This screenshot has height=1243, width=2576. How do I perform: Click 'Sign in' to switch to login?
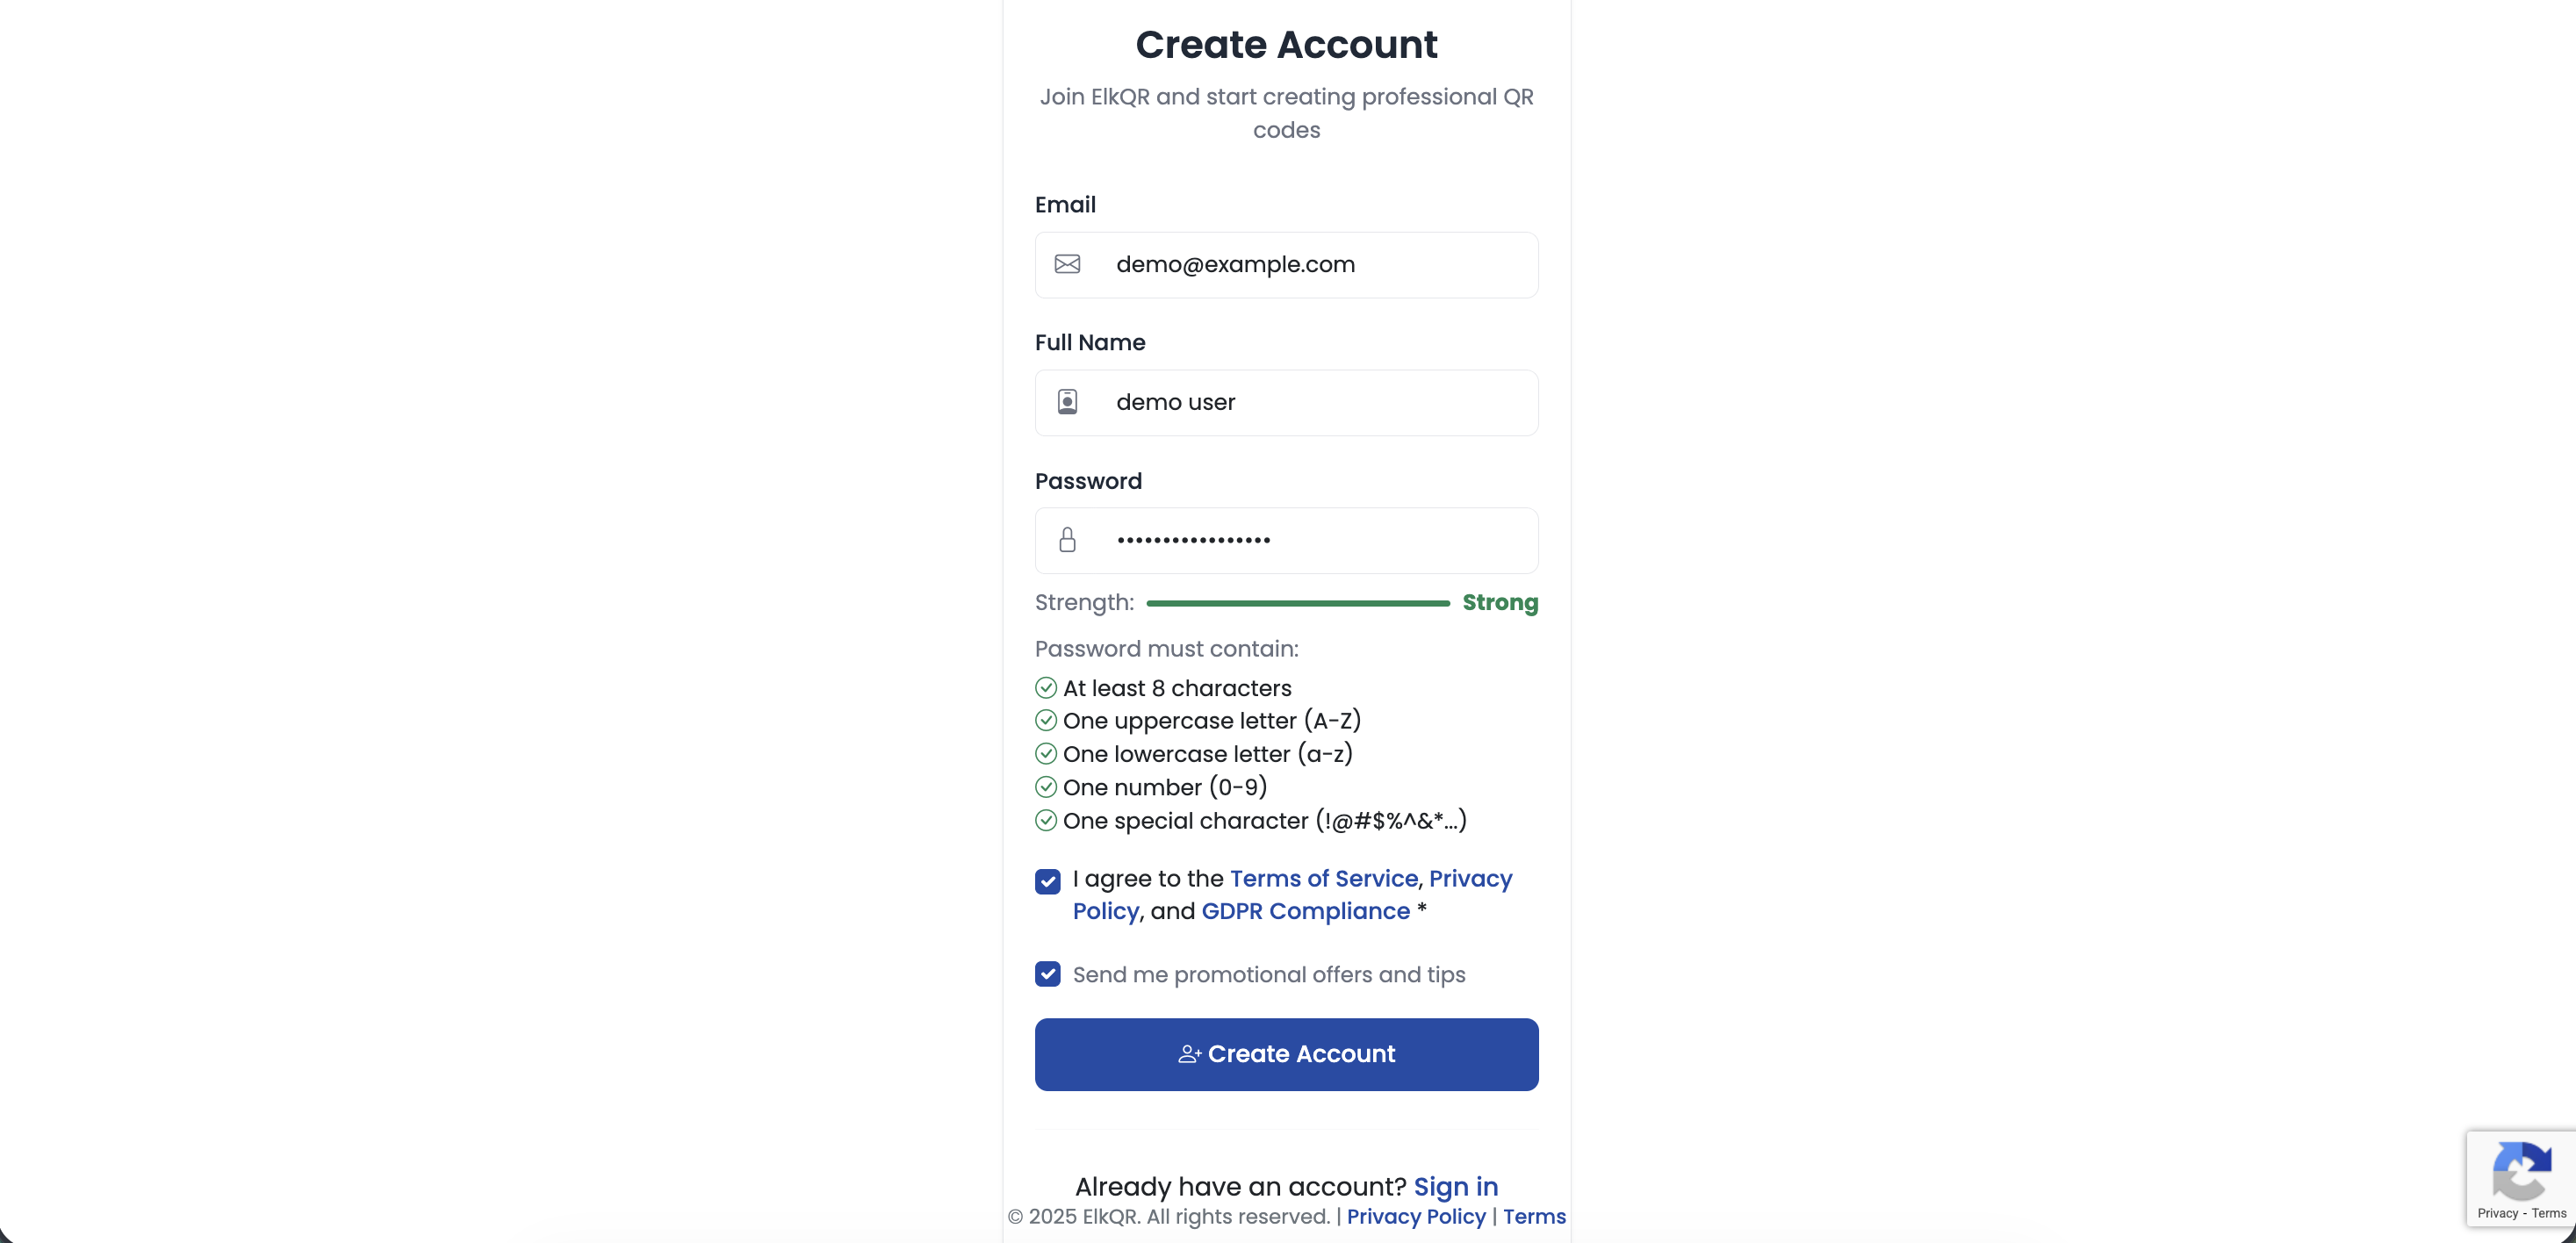tap(1455, 1186)
